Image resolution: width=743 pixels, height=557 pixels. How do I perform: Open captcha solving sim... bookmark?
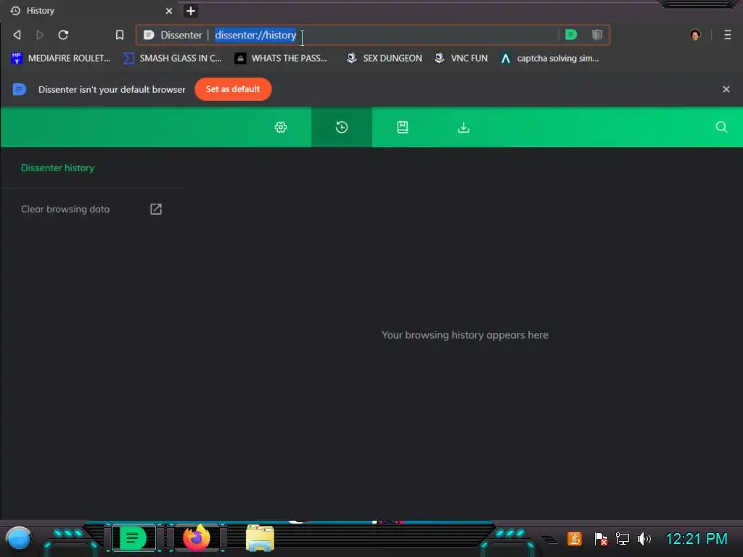coord(550,58)
